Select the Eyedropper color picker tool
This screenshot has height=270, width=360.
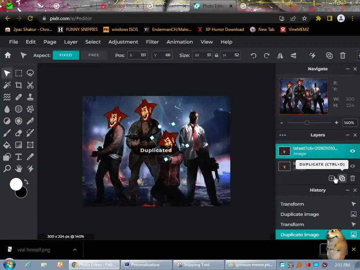click(30, 157)
